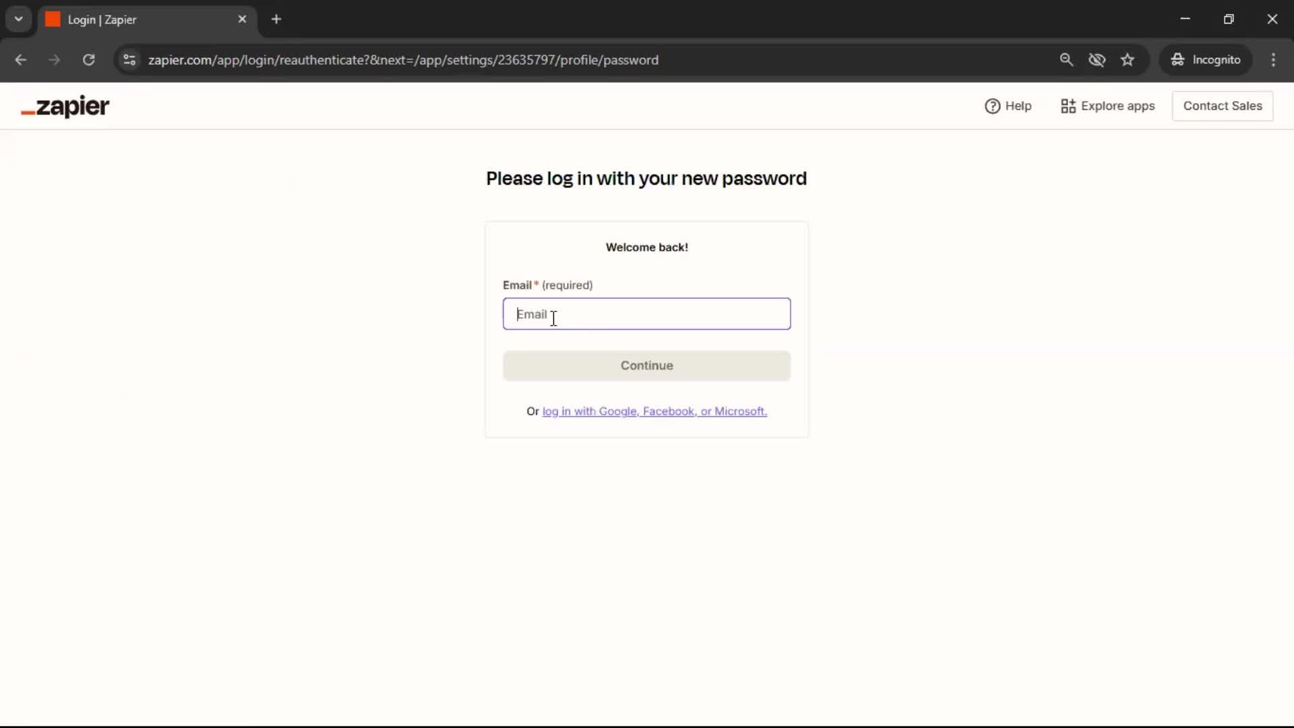The image size is (1294, 728).
Task: Click the Incognito indicator
Action: pyautogui.click(x=1205, y=60)
